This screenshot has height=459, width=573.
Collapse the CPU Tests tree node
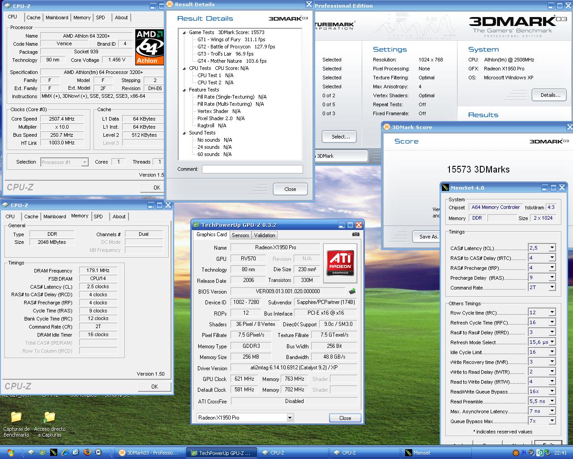[x=184, y=68]
